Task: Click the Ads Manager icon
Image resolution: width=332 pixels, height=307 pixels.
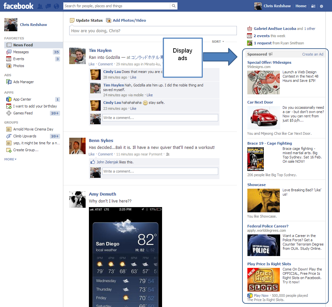Action: point(9,82)
